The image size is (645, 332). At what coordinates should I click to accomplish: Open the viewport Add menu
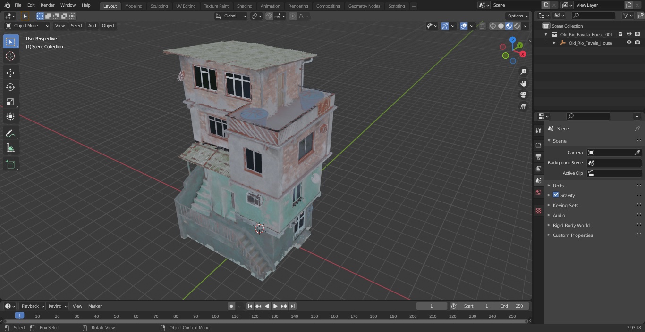(x=92, y=26)
